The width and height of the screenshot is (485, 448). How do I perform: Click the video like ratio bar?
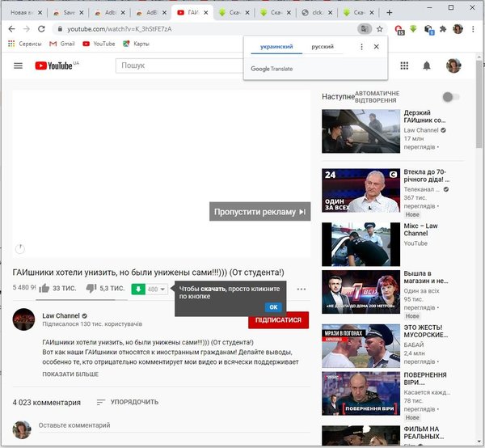pyautogui.click(x=82, y=299)
